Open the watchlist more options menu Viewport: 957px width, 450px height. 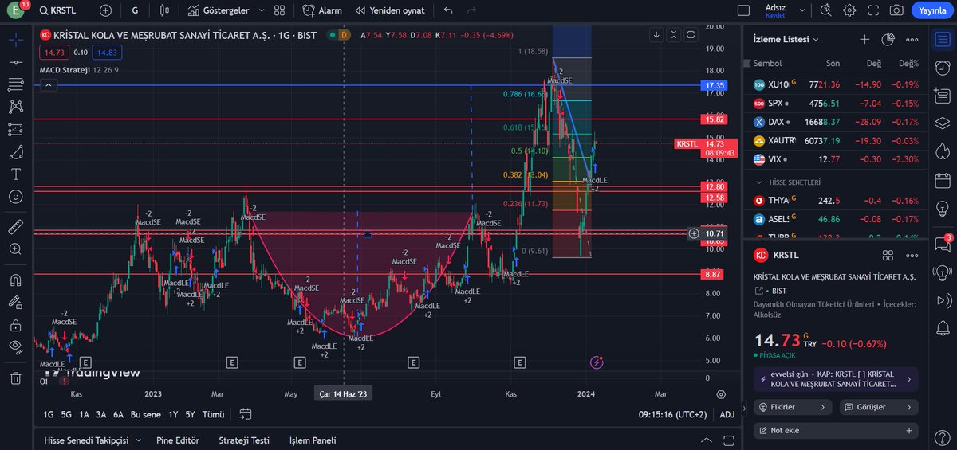pyautogui.click(x=912, y=39)
